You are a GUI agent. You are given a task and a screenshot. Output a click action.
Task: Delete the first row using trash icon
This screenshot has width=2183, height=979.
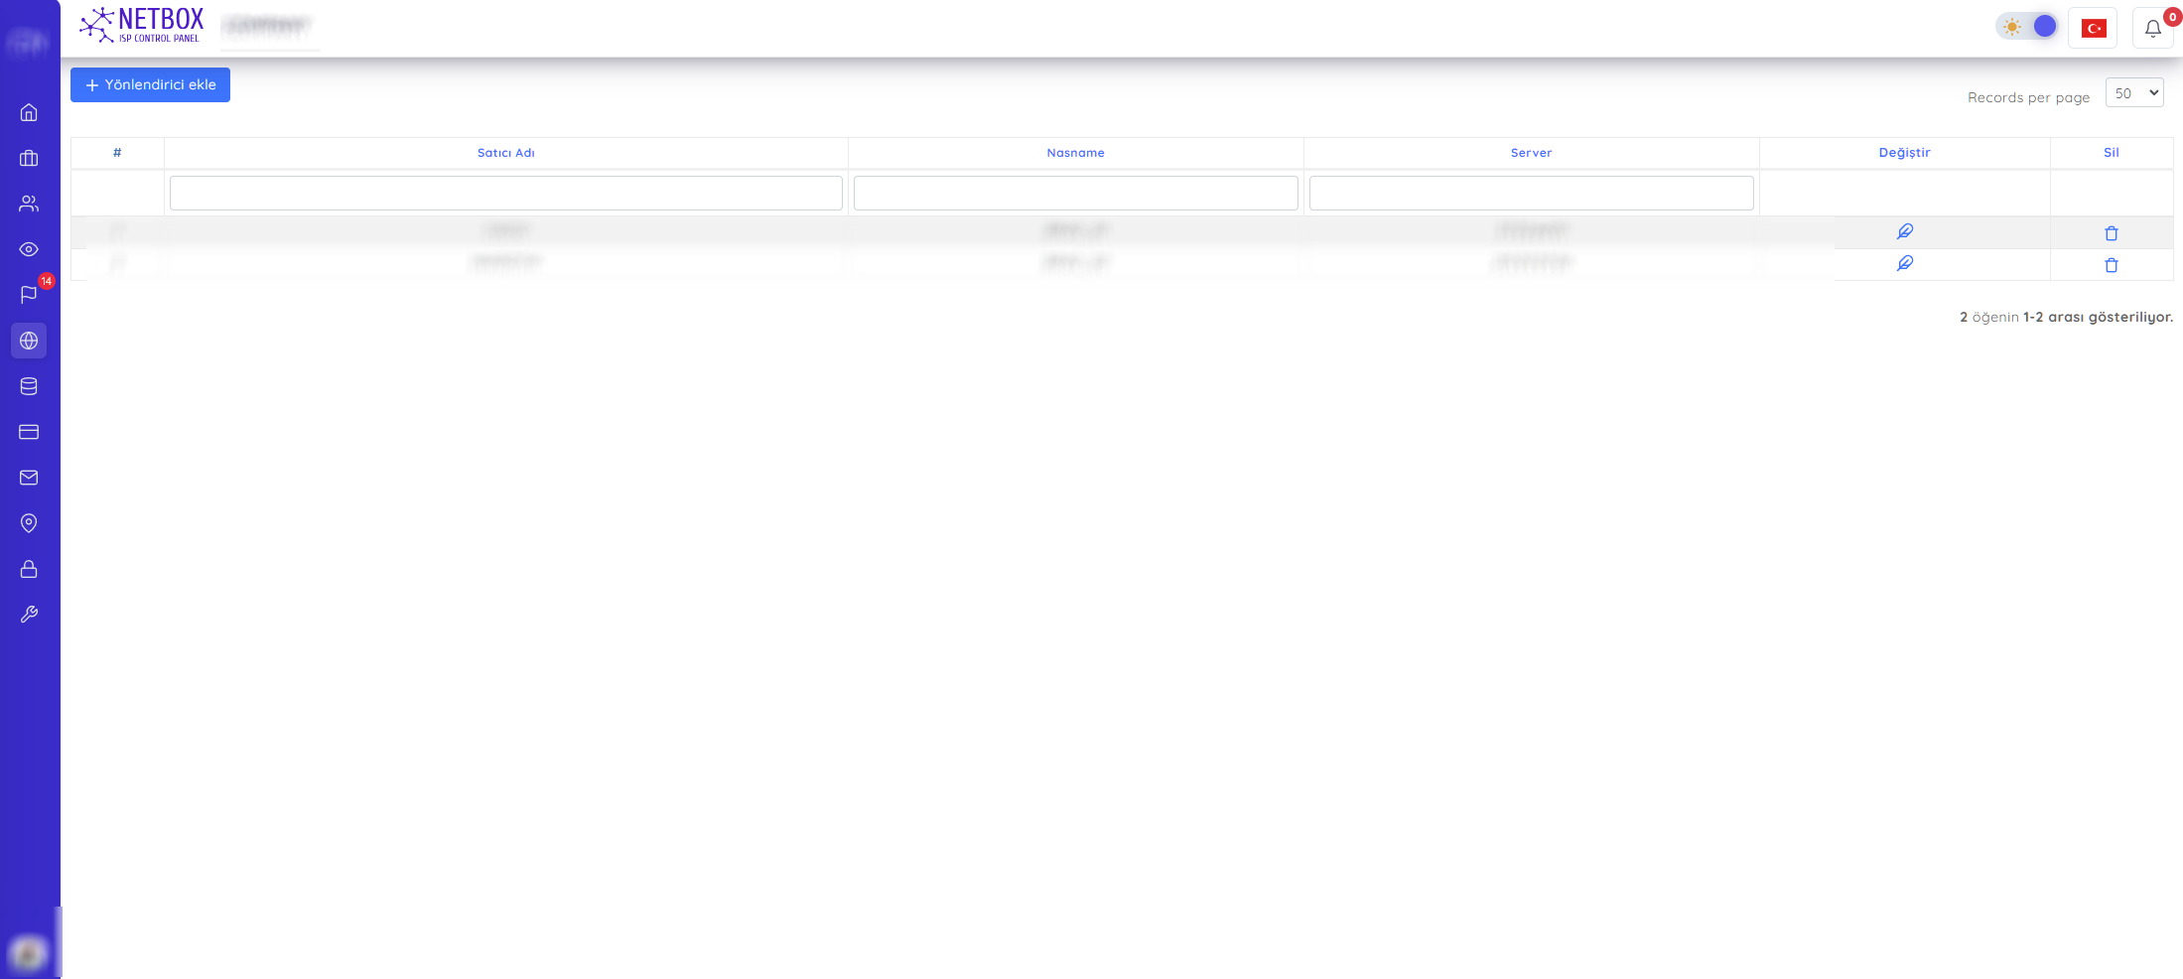pos(2111,233)
